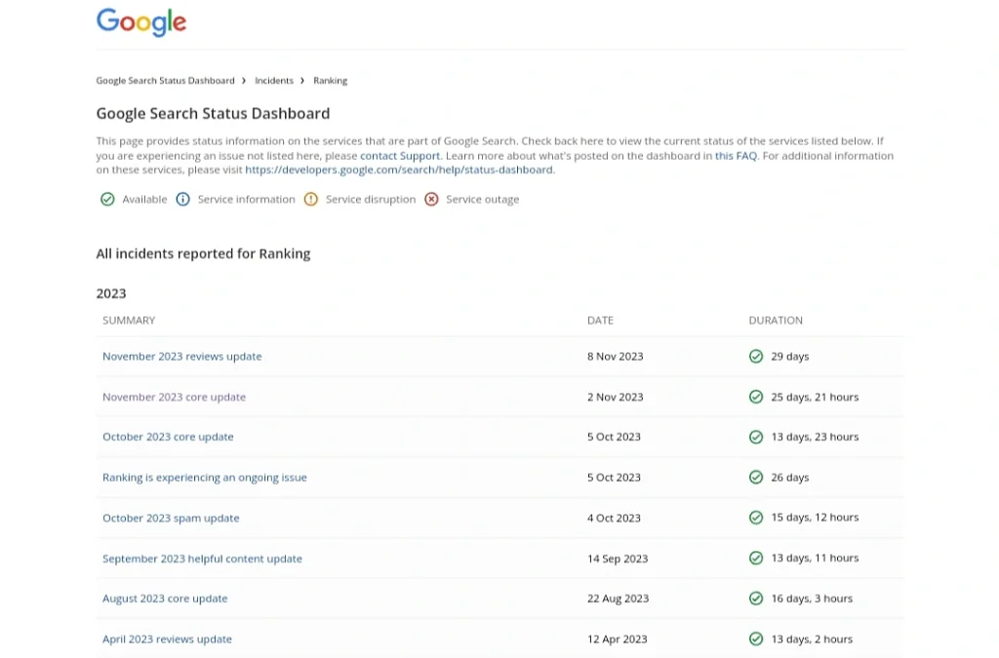Screen dimensions: 999x658
Task: Click the date 14 Sep 2023
Action: coord(618,559)
